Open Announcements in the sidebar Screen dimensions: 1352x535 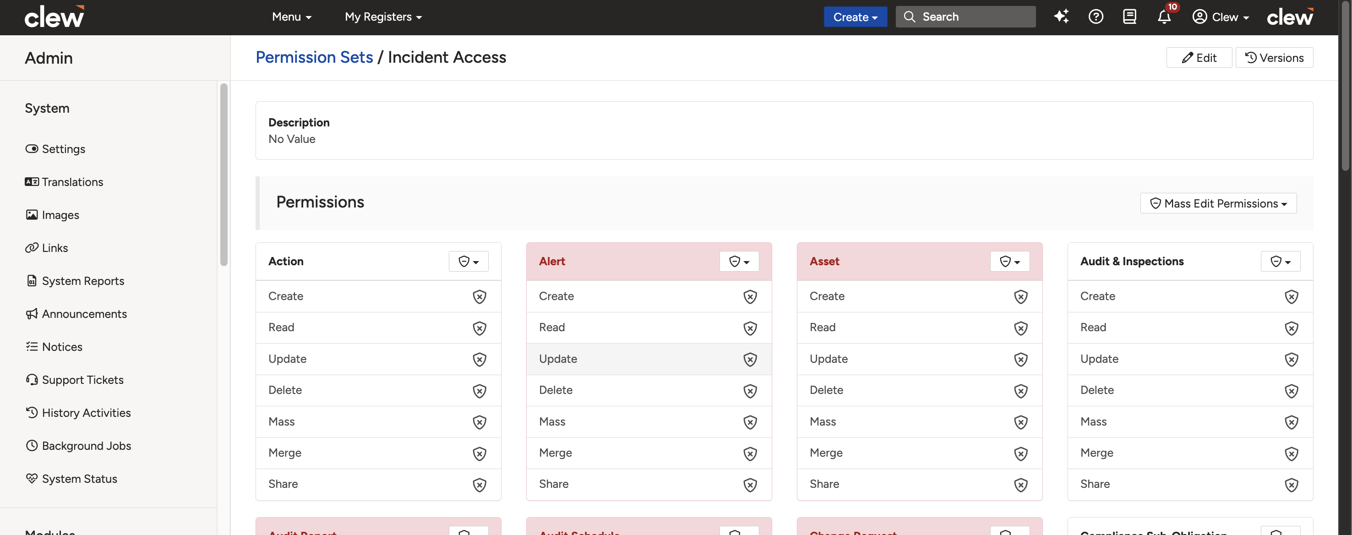tap(76, 314)
